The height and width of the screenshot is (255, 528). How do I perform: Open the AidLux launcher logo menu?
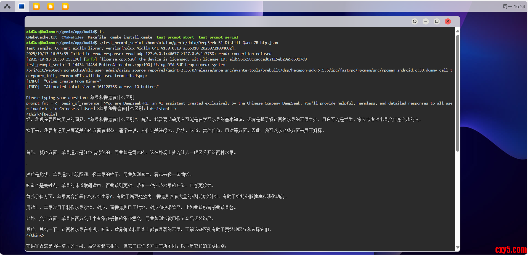tap(7, 6)
